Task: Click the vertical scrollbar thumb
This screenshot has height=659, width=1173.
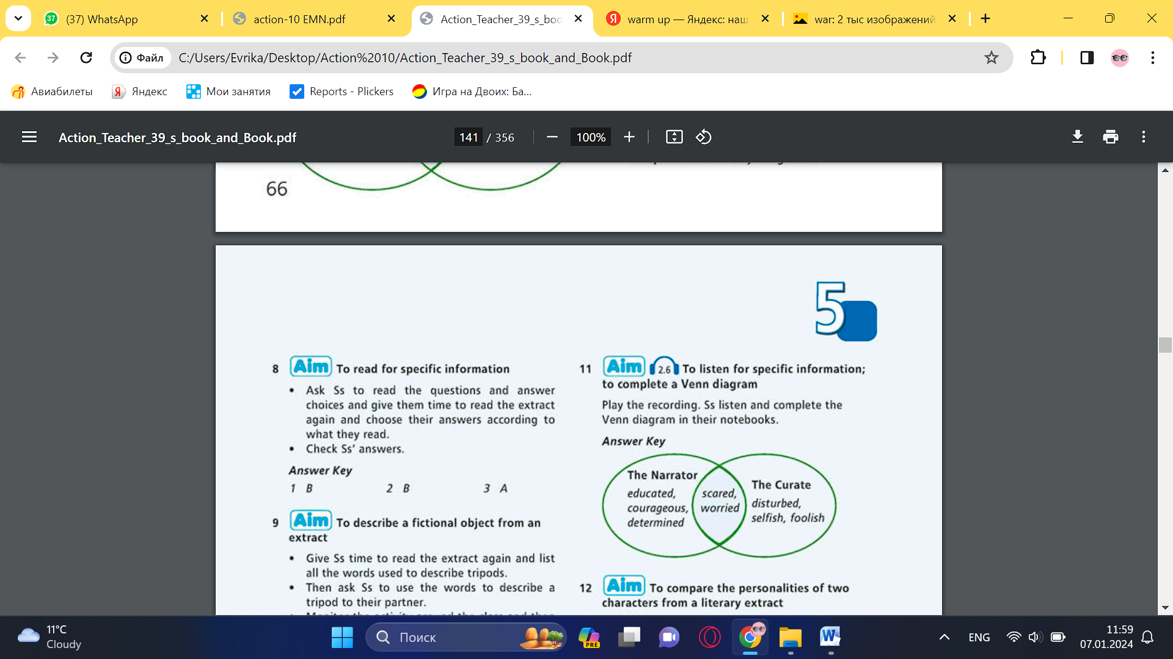Action: click(x=1165, y=345)
